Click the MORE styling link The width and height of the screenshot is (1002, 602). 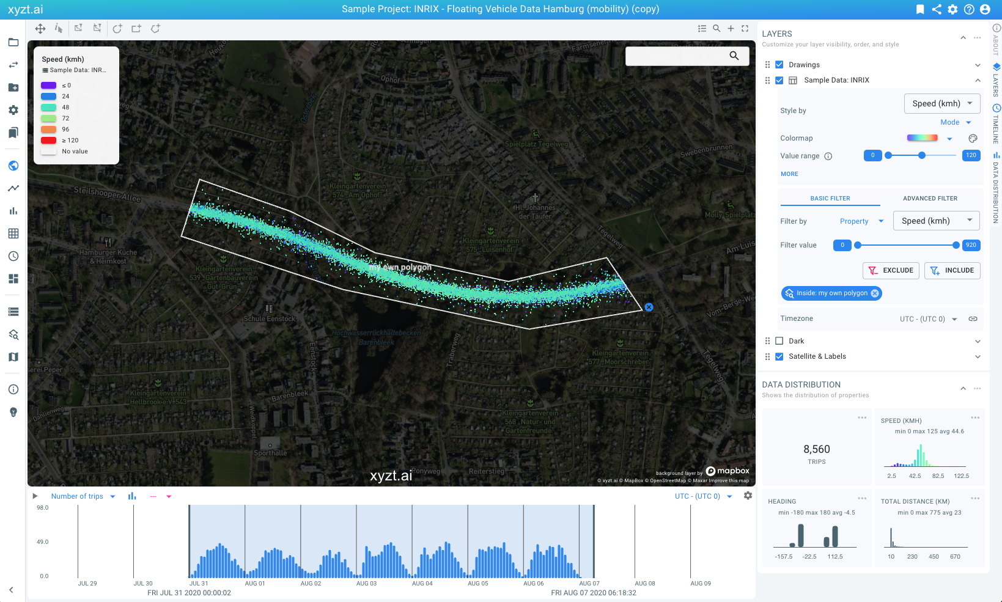[789, 174]
